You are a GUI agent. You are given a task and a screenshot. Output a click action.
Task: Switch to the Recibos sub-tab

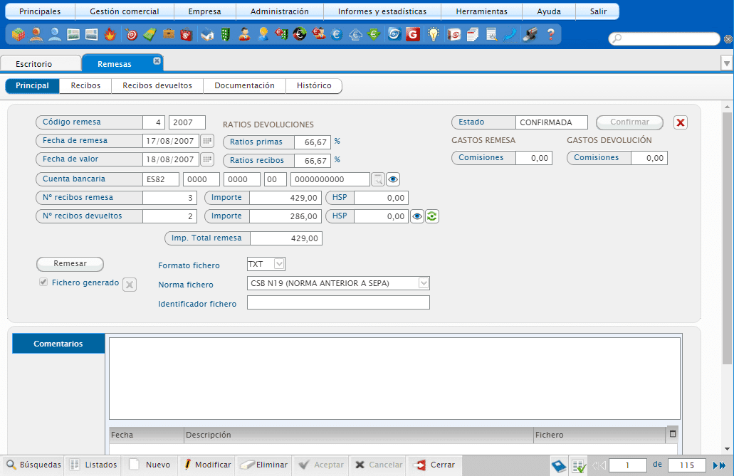click(x=85, y=85)
